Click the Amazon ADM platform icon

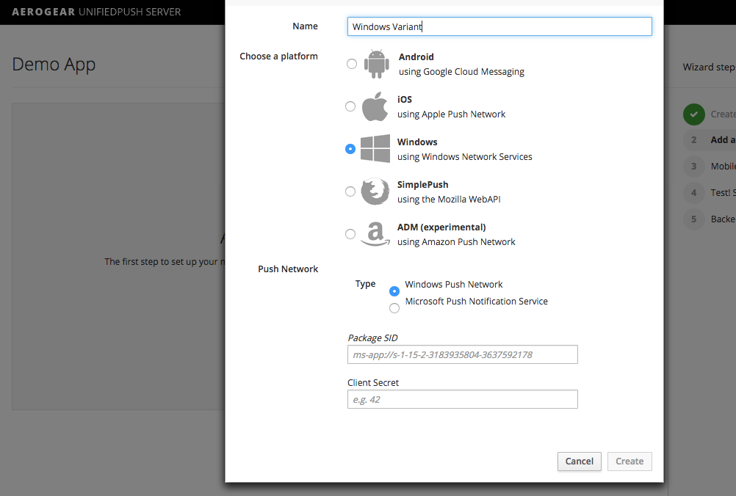tap(375, 233)
